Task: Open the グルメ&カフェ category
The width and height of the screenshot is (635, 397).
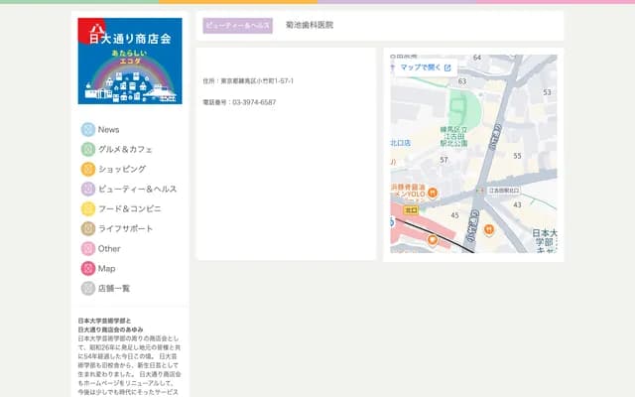Action: (125, 150)
